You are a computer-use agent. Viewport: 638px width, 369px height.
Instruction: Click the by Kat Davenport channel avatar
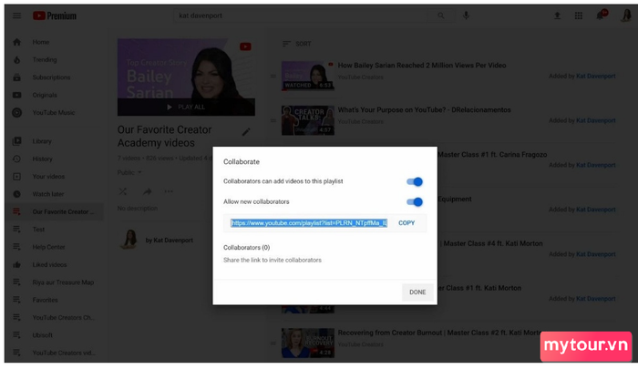(129, 240)
